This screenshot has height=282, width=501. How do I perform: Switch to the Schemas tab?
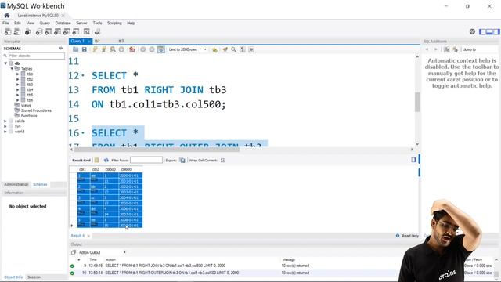tap(40, 185)
